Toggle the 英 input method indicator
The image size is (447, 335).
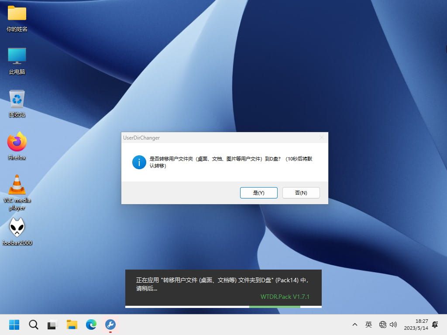click(368, 325)
